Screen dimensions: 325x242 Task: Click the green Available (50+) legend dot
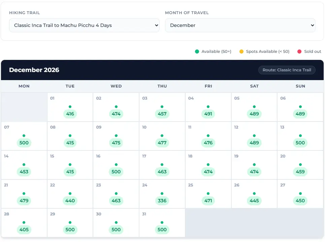[x=197, y=51]
